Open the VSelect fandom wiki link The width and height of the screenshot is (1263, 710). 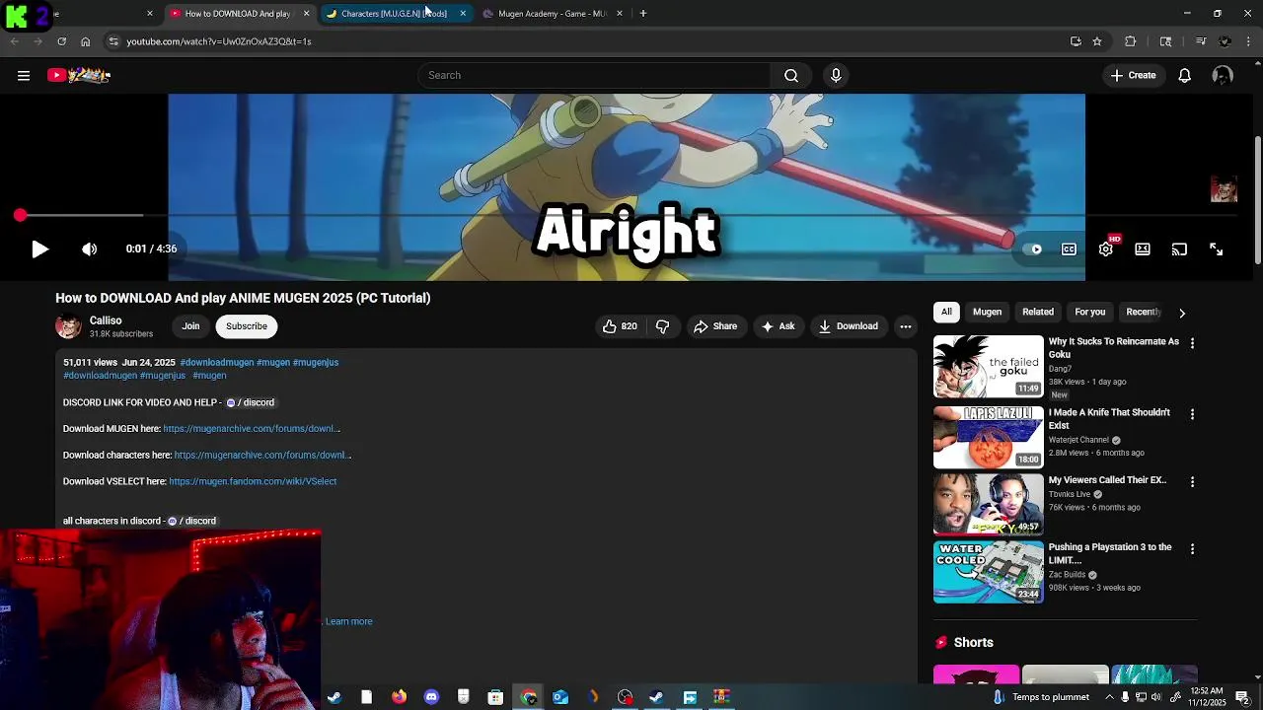click(253, 481)
